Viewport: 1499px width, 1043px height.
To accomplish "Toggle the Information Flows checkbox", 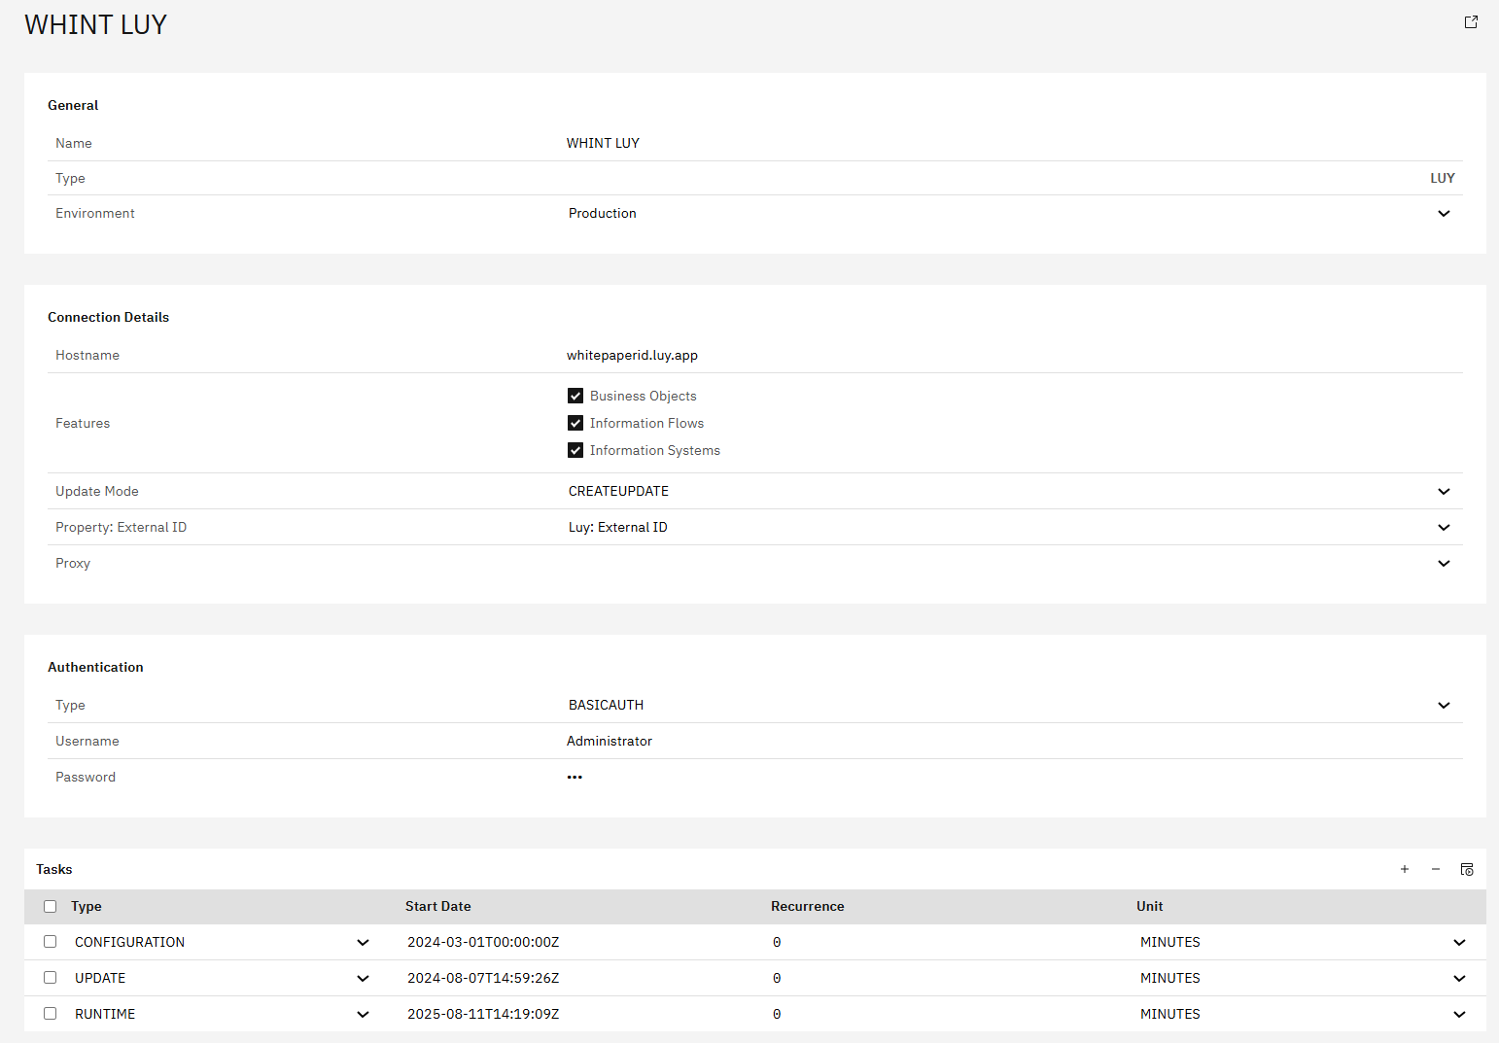I will click(x=575, y=423).
